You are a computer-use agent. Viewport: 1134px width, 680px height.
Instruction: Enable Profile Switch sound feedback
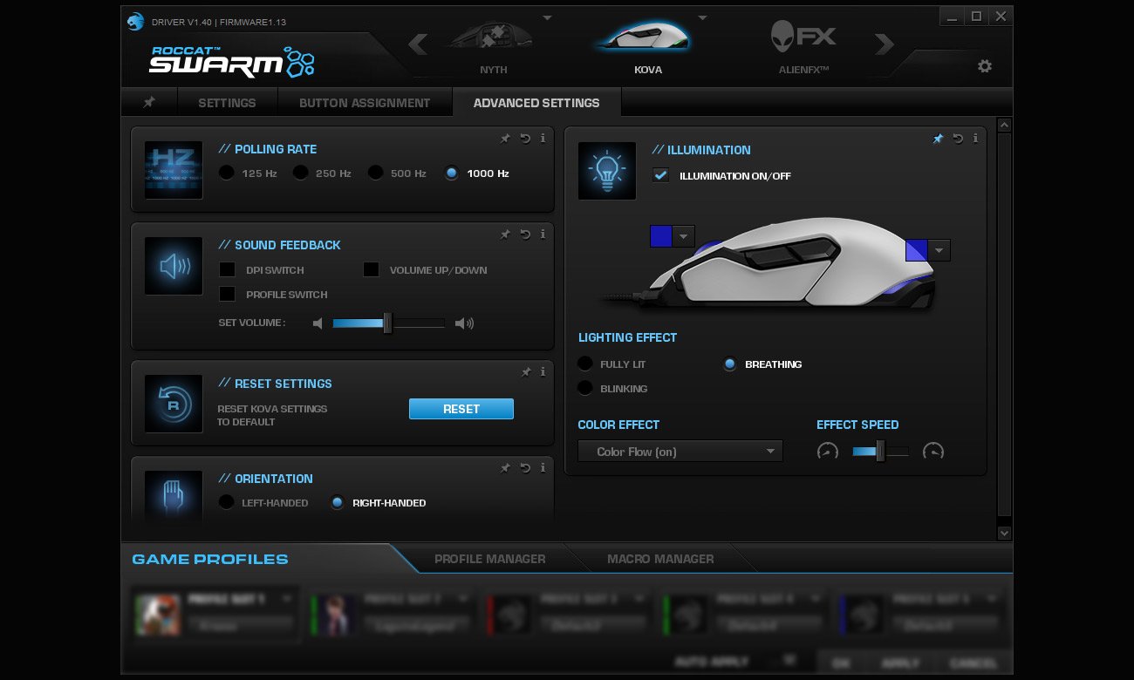tap(227, 294)
